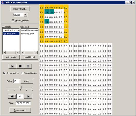
Task: Toggle the Show 2D Only checkbox
Action: 13,21
